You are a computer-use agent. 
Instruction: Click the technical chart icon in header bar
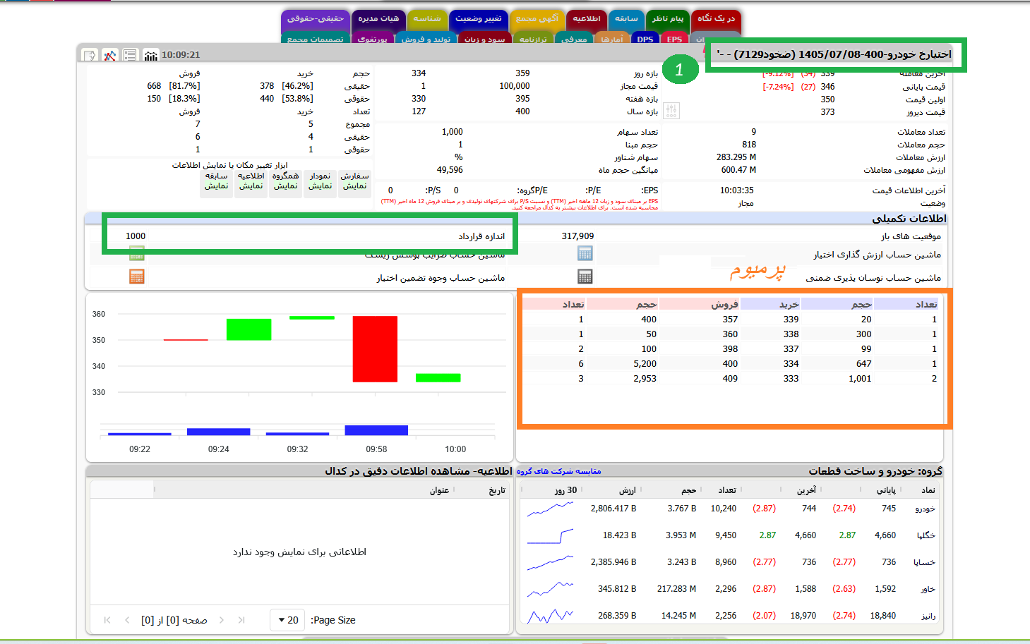tap(110, 55)
